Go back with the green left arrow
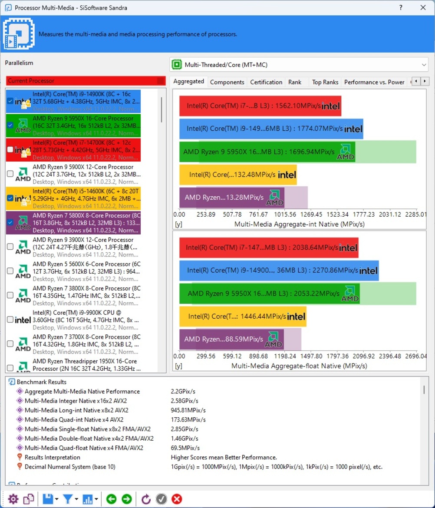 tap(112, 499)
